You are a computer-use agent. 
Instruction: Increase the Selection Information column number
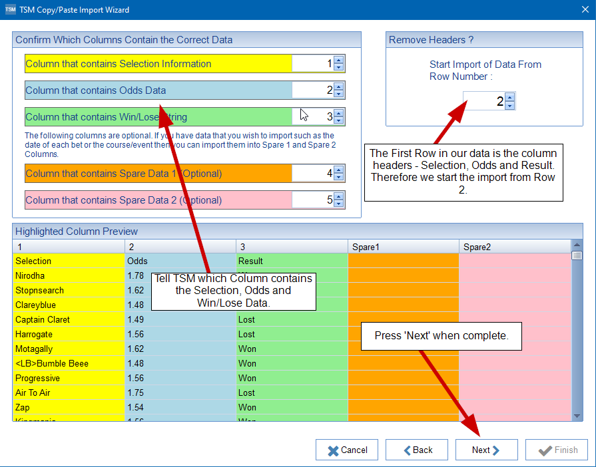point(338,60)
